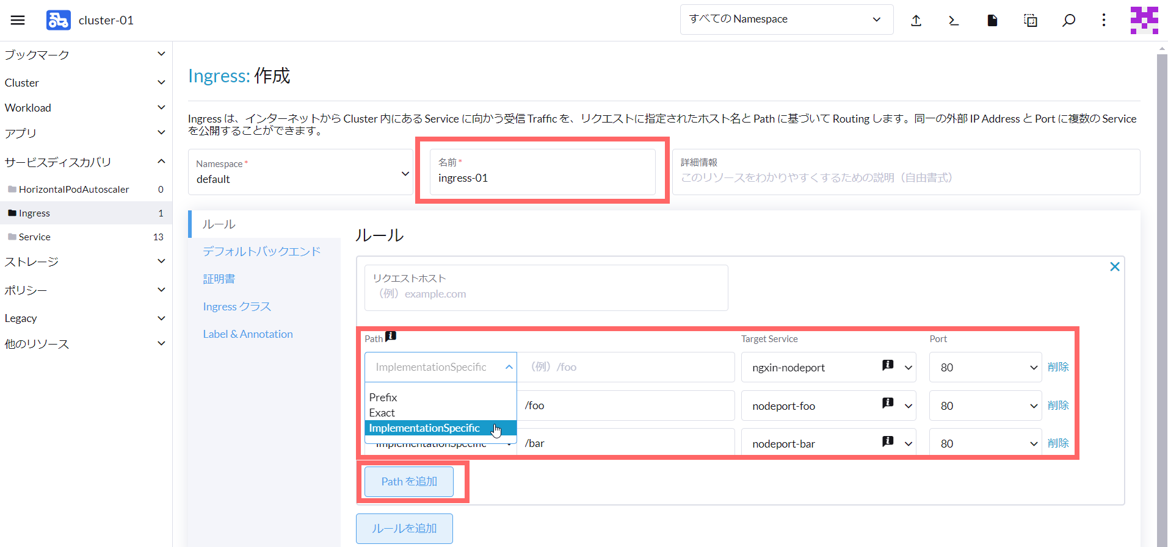This screenshot has width=1168, height=547.
Task: Download the kubeconfig file icon
Action: pyautogui.click(x=992, y=21)
